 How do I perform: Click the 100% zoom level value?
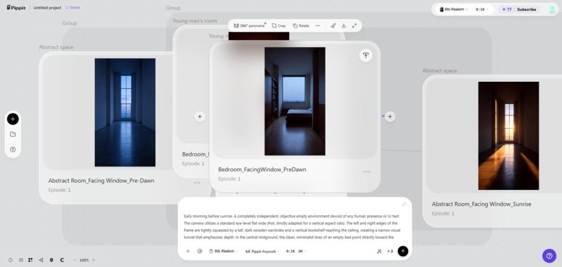click(x=84, y=260)
